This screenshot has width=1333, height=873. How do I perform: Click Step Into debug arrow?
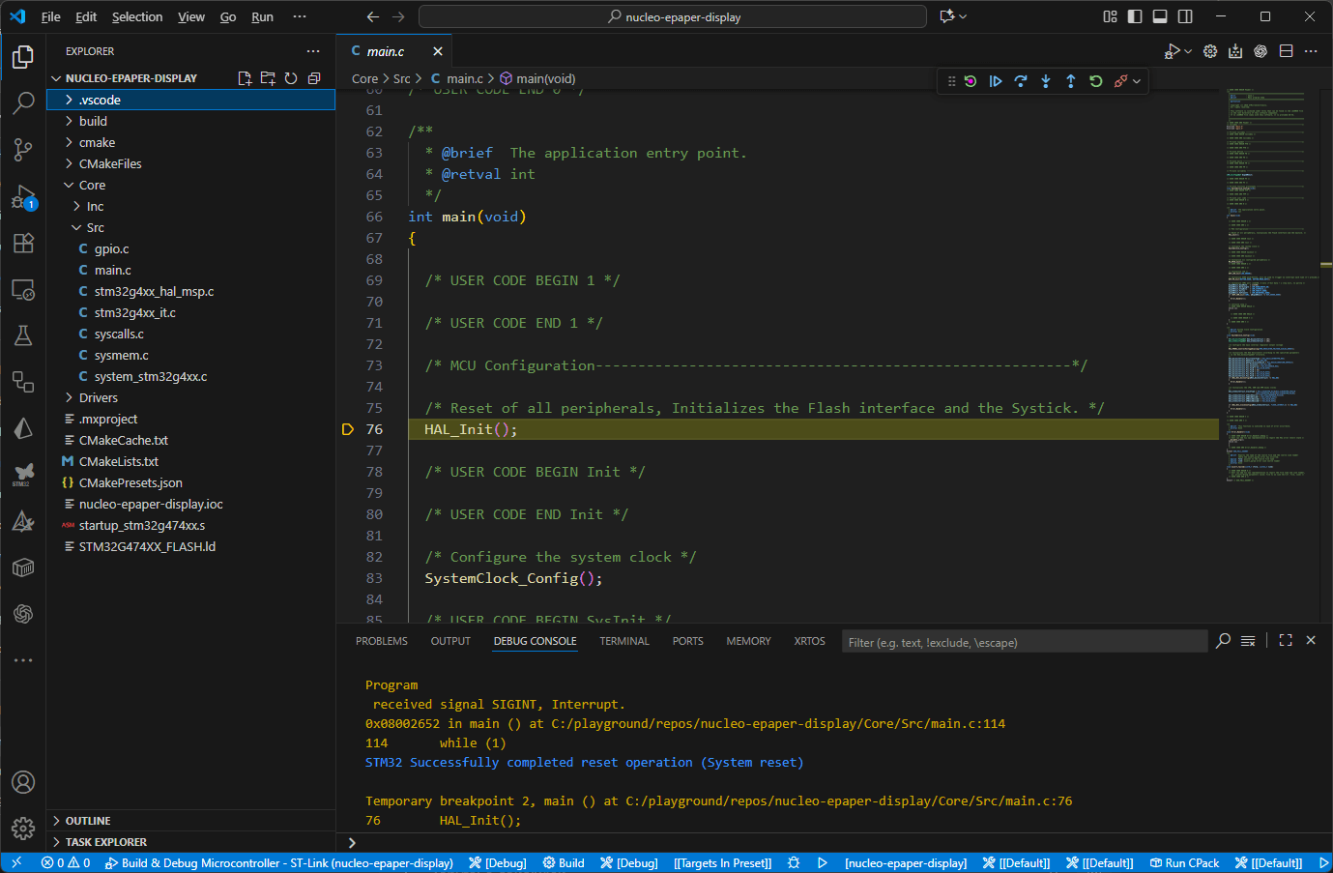[1046, 81]
